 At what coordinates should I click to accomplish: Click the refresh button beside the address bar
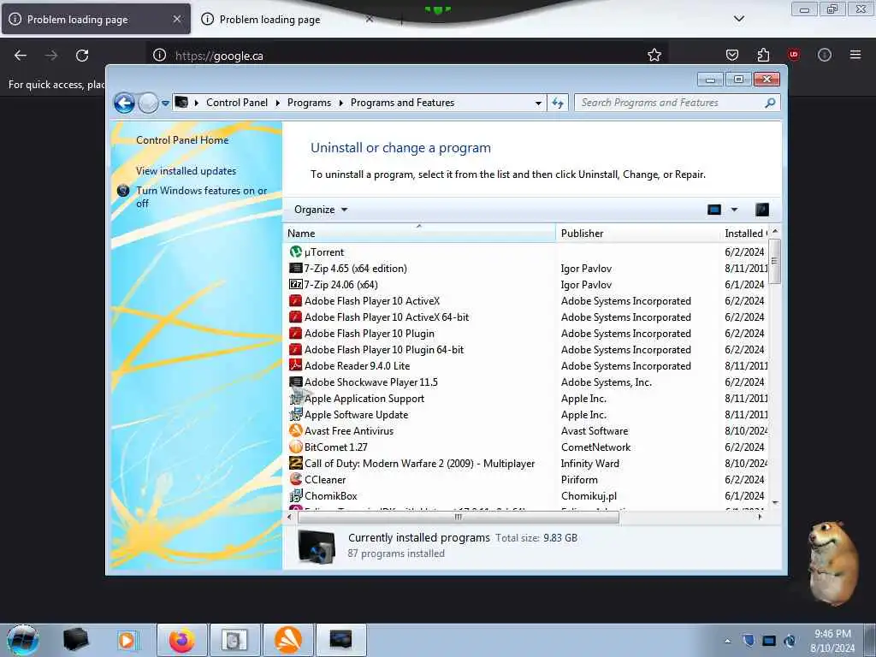click(558, 103)
